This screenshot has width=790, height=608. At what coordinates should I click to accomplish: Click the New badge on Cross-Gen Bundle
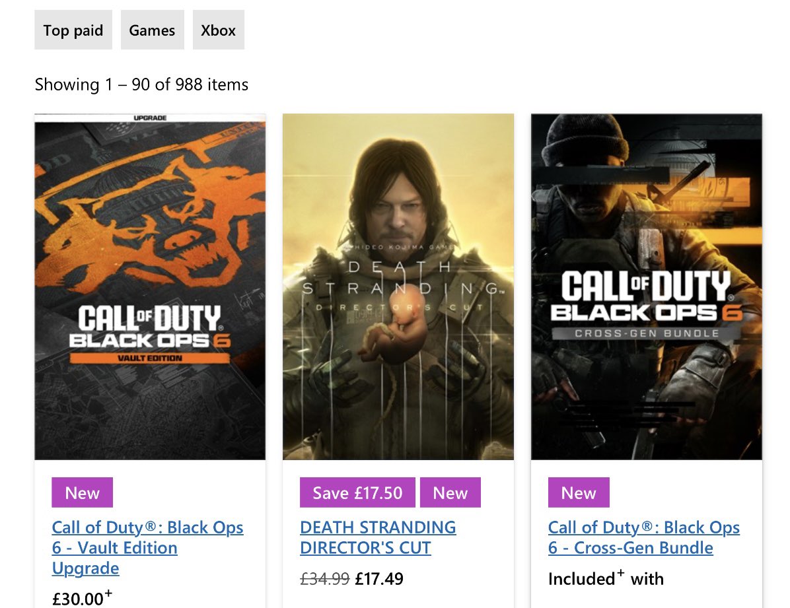[x=579, y=492]
